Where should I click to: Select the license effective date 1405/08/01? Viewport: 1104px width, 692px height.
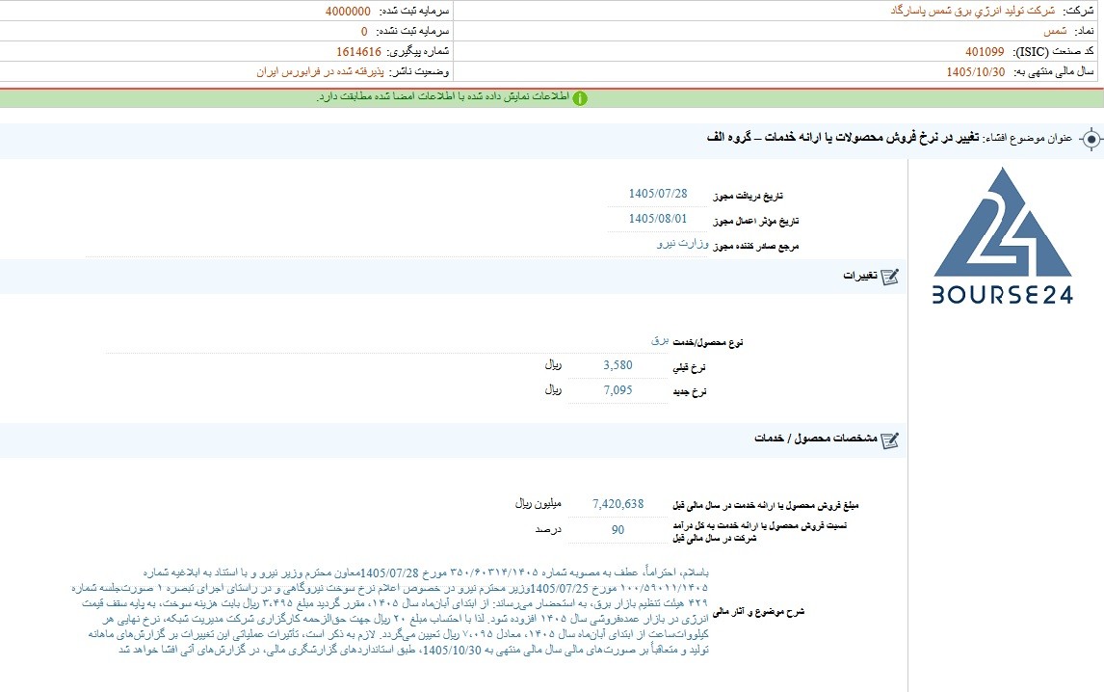[x=658, y=219]
